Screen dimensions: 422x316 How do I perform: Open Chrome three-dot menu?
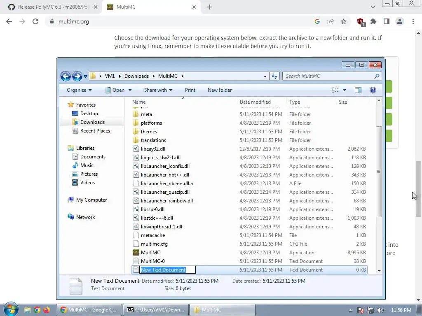(413, 21)
